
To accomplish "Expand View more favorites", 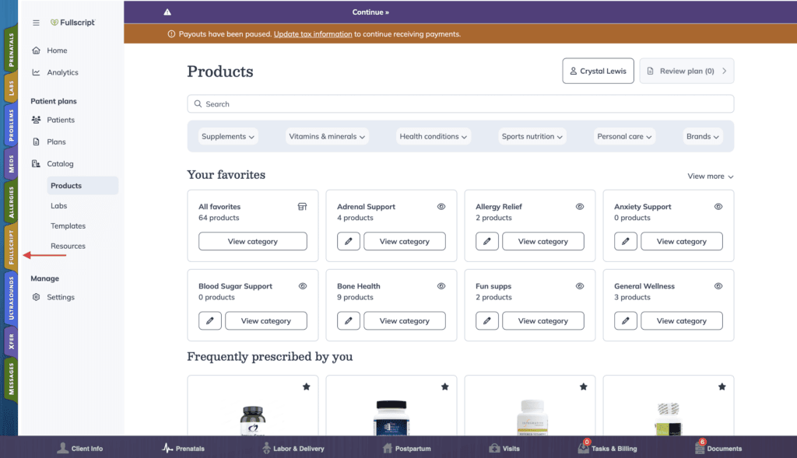I will click(x=710, y=177).
